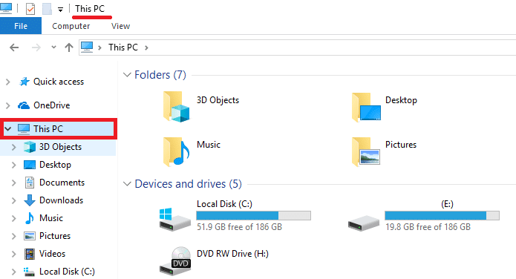Click the (E:) drive label in main pane
Image resolution: width=516 pixels, height=279 pixels.
point(447,204)
